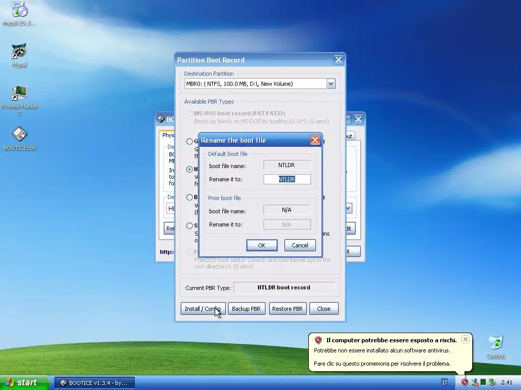Open the BOOTICEx86 desktop icon

coord(19,139)
